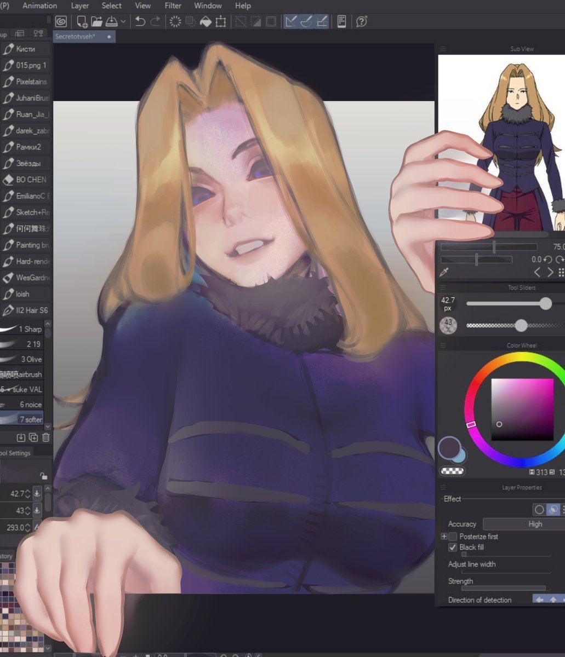Open the smartphone connection icon
The height and width of the screenshot is (657, 565).
pyautogui.click(x=341, y=22)
